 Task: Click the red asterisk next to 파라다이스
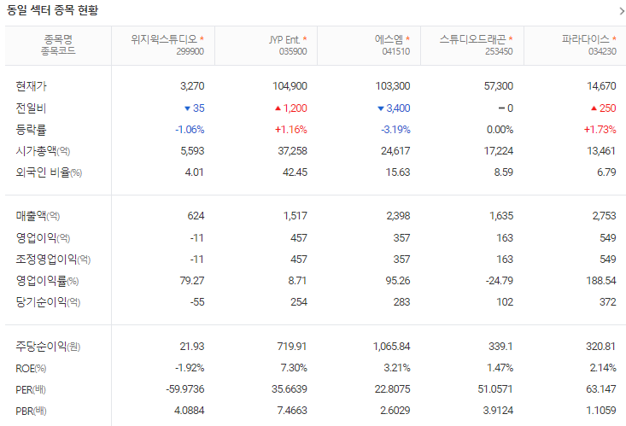[614, 38]
